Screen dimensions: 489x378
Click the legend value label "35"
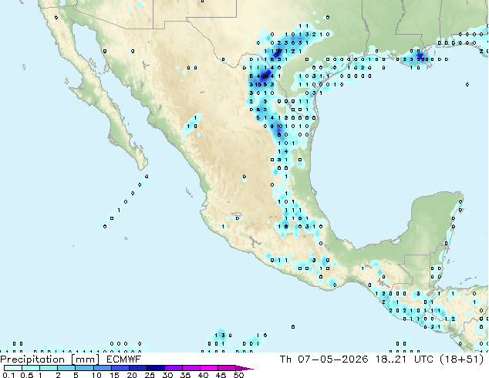pyautogui.click(x=185, y=375)
